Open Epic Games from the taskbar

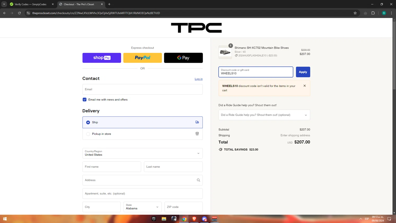point(154,219)
